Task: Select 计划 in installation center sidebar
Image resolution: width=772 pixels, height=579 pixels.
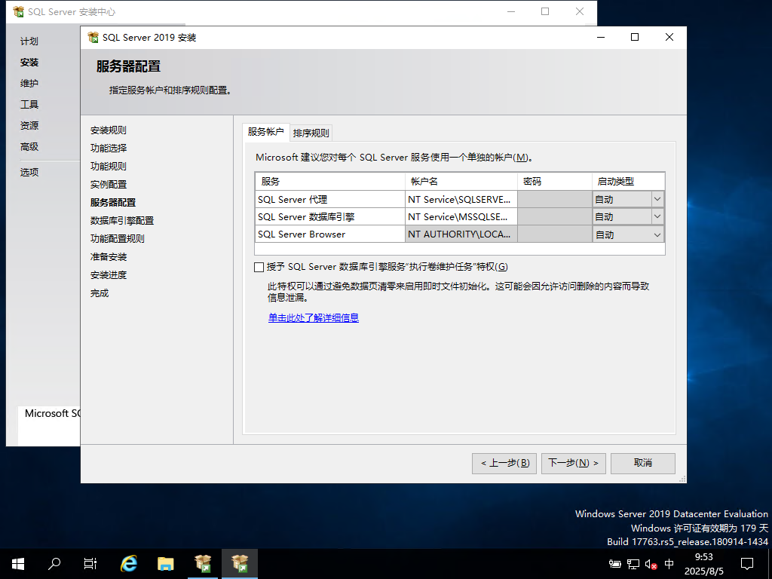Action: pyautogui.click(x=29, y=41)
